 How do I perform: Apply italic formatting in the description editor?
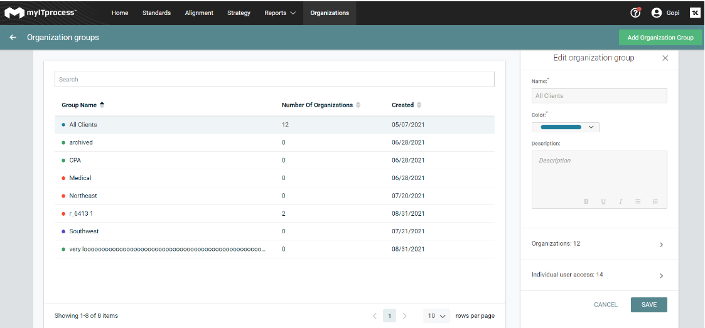click(x=620, y=201)
